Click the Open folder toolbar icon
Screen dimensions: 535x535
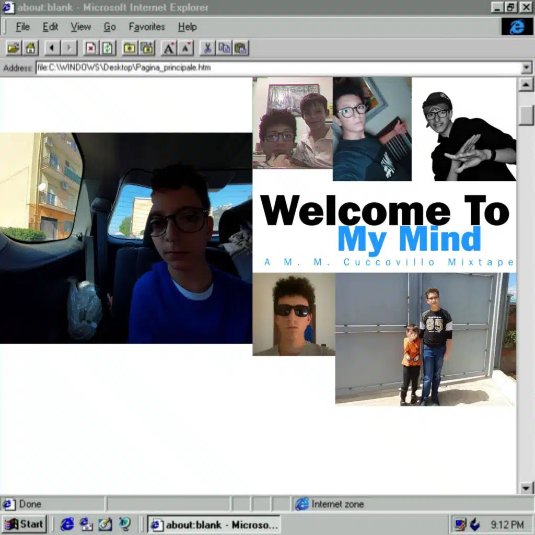14,48
